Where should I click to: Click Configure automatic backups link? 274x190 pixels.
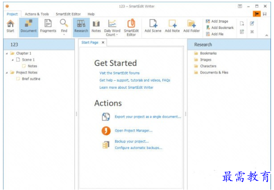[138, 148]
